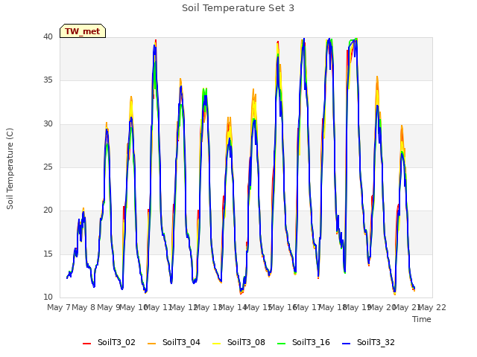Viewport: 477px width, 357px height.
Task: Toggle the SoilT3_32 legend entry
Action: coord(368,342)
